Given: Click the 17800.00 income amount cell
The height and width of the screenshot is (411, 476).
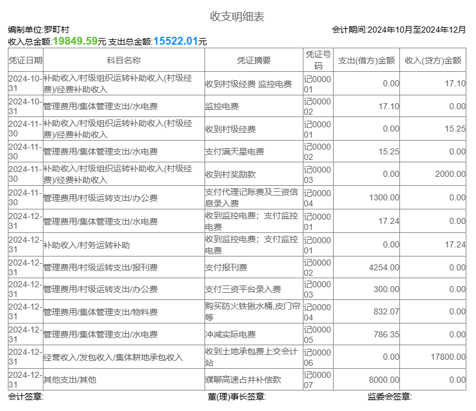Looking at the screenshot, I should coord(448,357).
